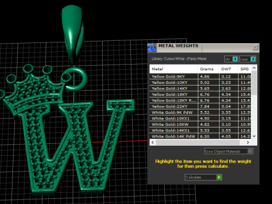Click the Calculate button

pos(203,177)
